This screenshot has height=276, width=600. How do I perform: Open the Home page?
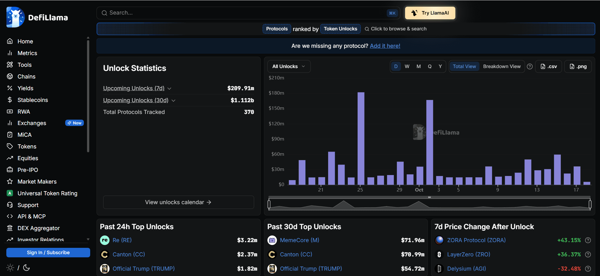point(25,41)
